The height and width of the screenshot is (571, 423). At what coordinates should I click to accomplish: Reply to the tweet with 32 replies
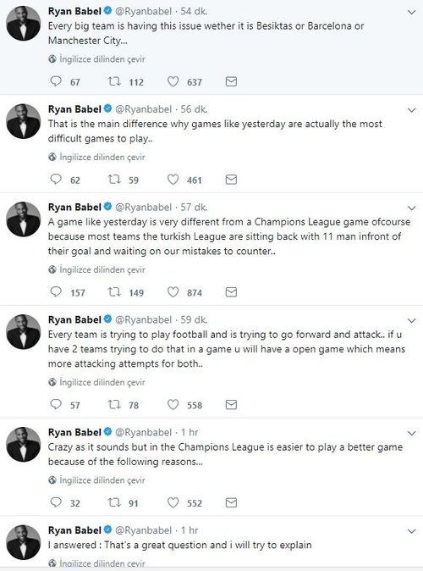(x=56, y=502)
